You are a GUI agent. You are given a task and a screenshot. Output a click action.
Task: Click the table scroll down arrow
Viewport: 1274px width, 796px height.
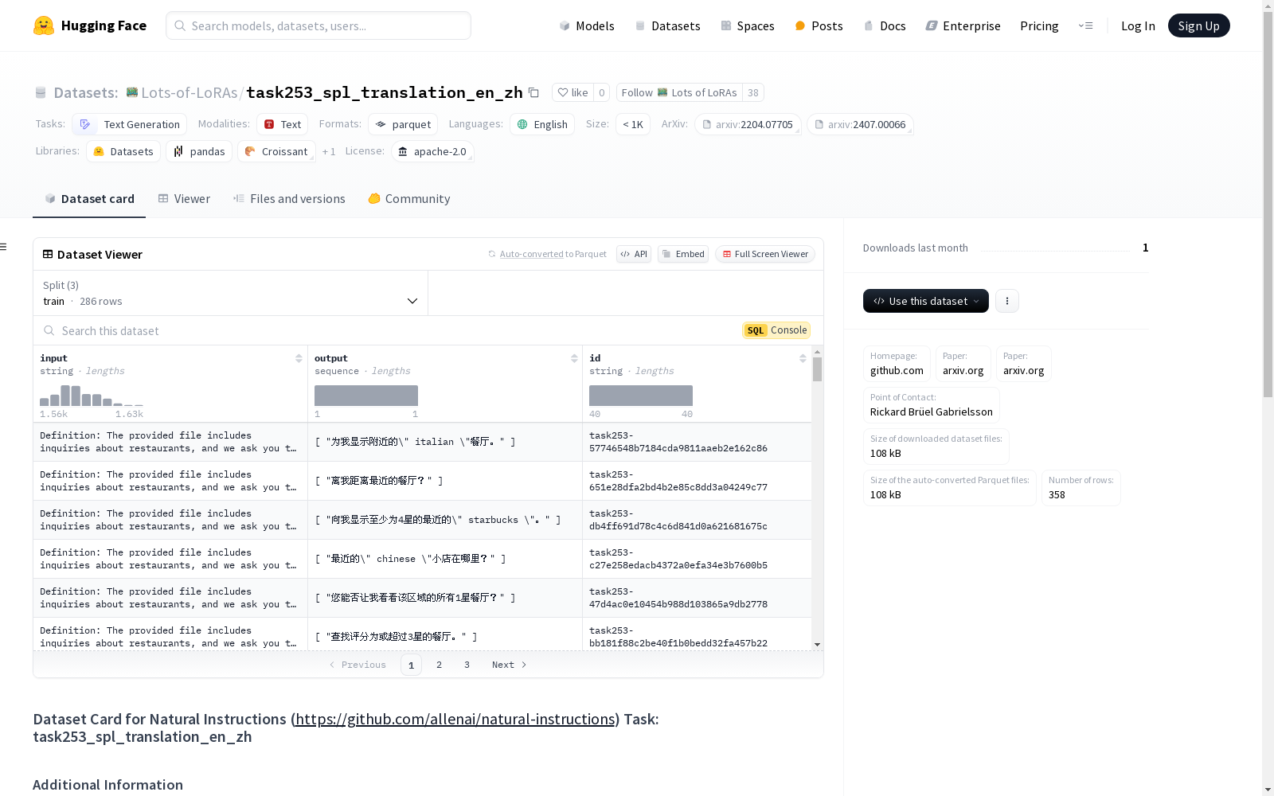click(x=817, y=645)
